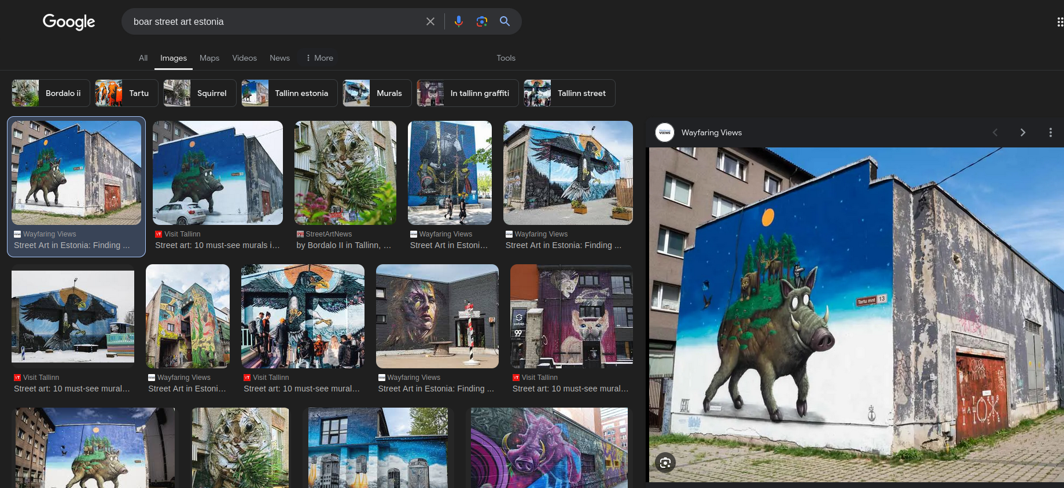The height and width of the screenshot is (488, 1064).
Task: Open the selected boar mural thumbnail from Wayfaring Views
Action: [76, 173]
